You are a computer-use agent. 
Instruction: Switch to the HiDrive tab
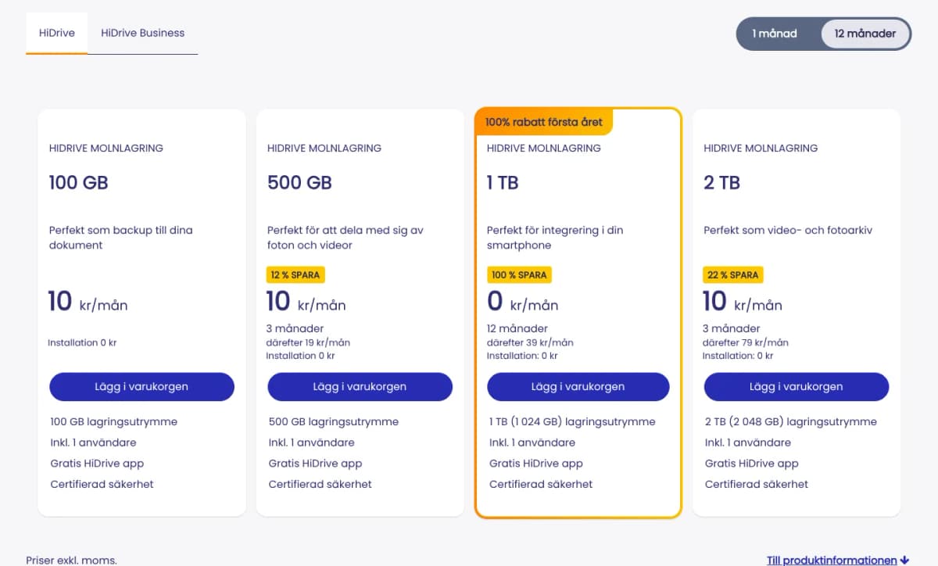[x=57, y=33]
